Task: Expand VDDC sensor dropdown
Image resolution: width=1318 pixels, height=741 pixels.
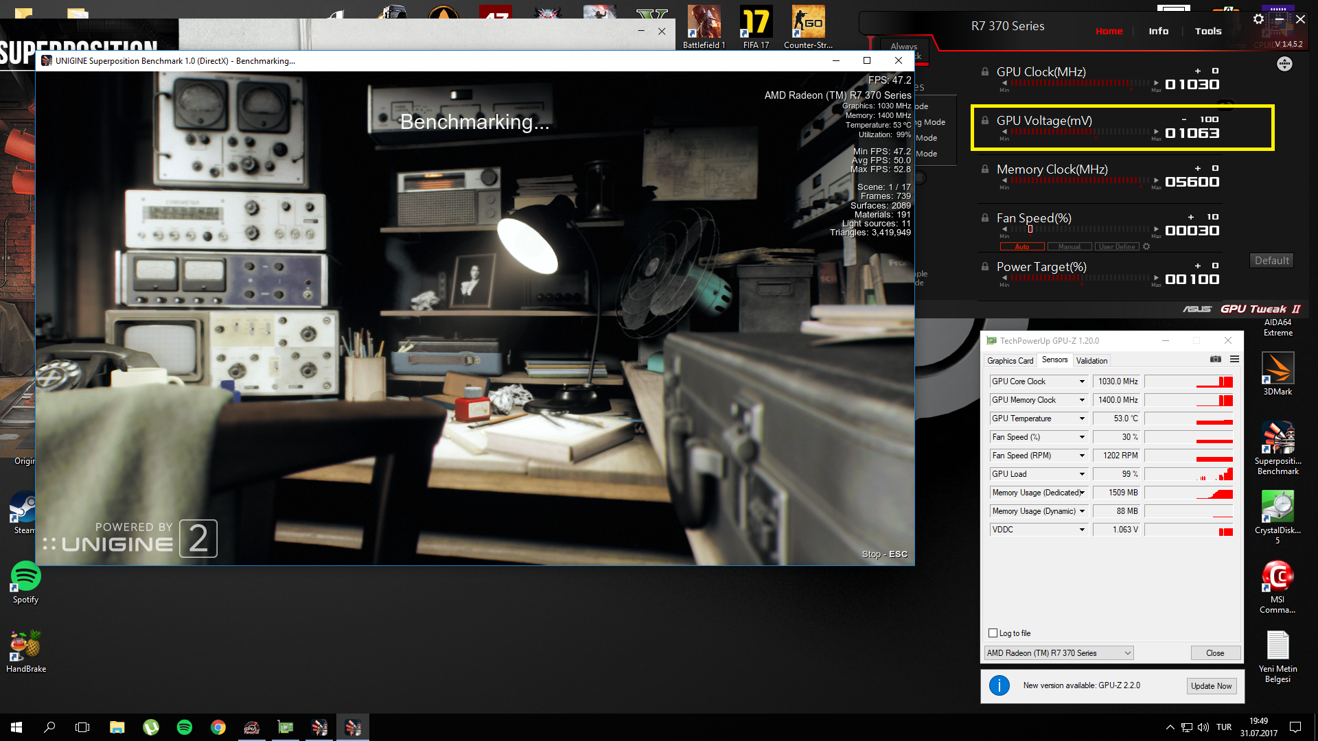Action: pyautogui.click(x=1082, y=530)
